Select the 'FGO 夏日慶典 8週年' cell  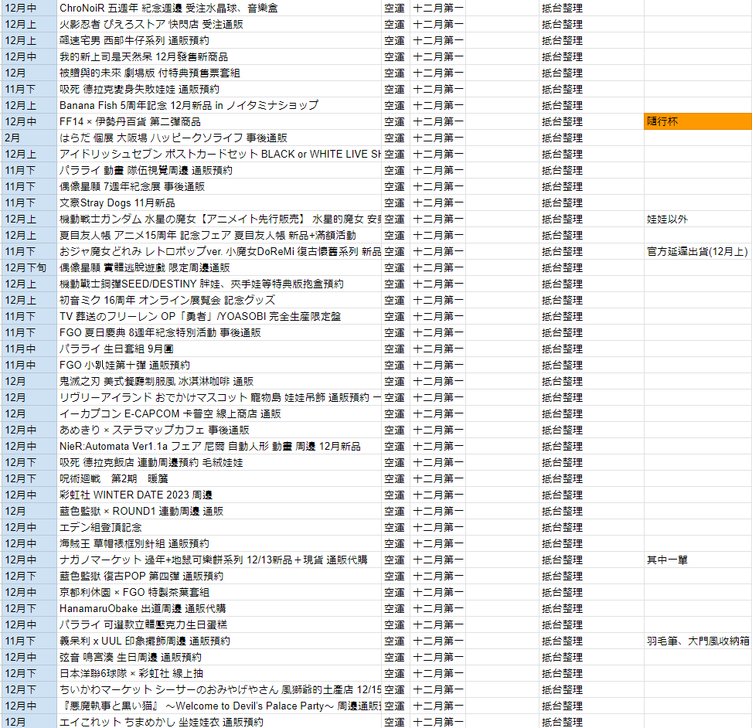pos(219,332)
